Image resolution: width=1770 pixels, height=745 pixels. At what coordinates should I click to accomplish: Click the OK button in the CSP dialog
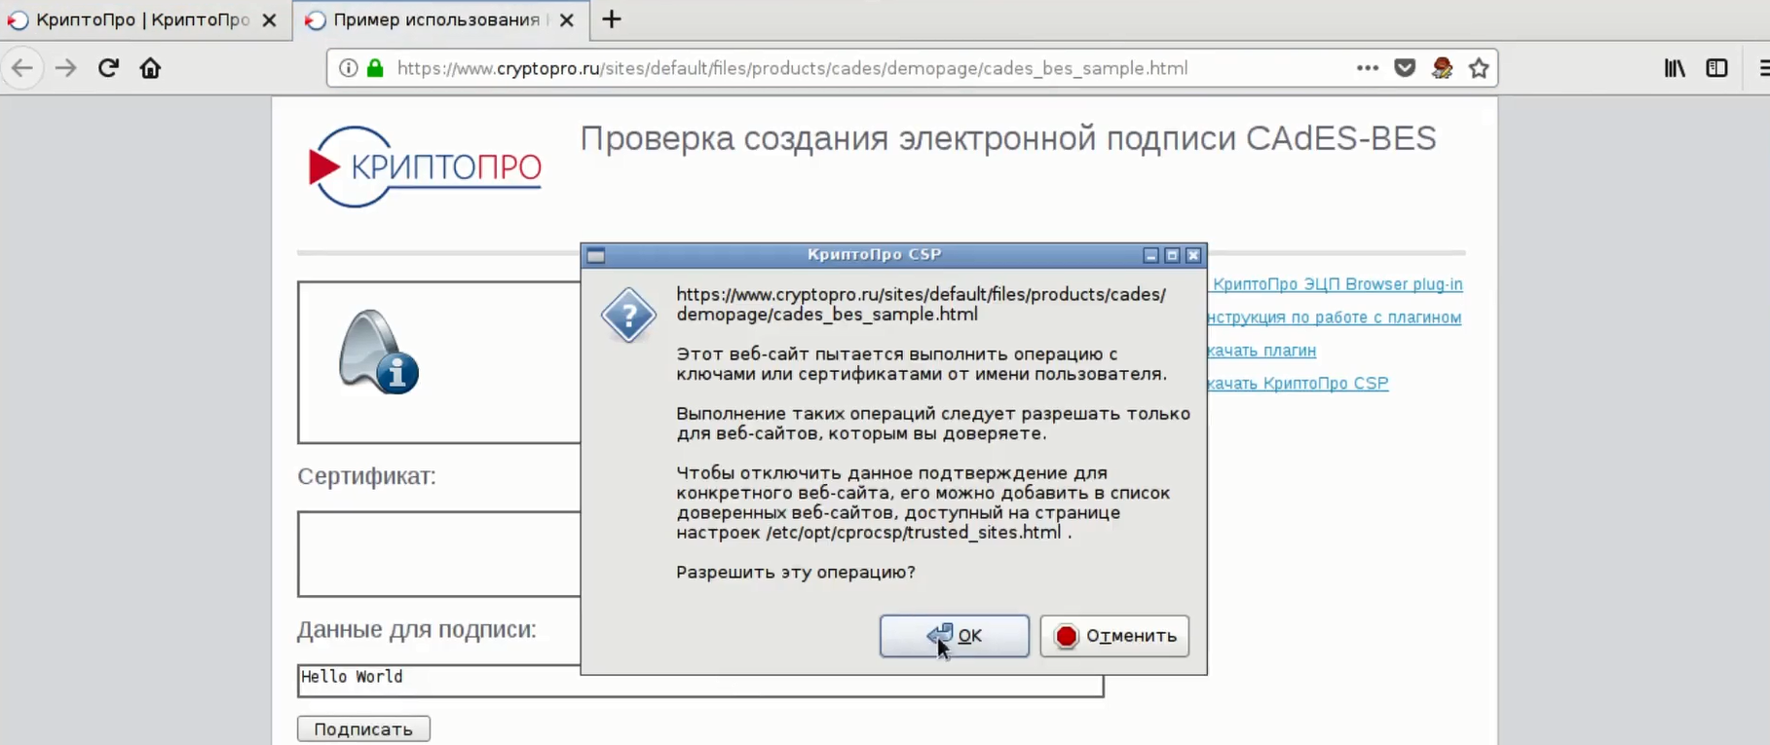coord(954,636)
